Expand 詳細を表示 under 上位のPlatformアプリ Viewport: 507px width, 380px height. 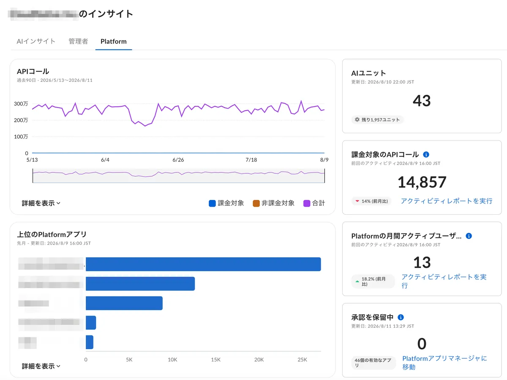point(41,366)
